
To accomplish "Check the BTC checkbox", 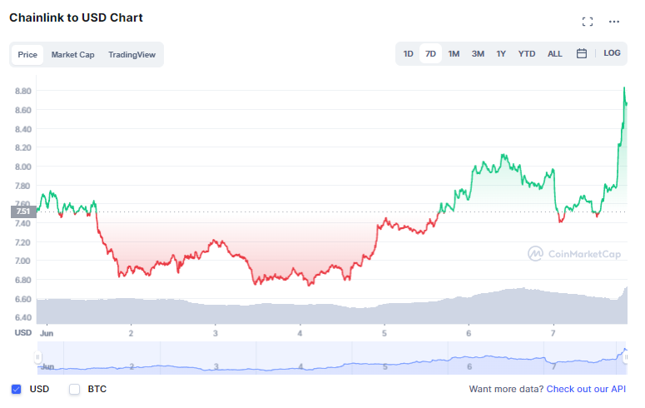I will (x=74, y=389).
